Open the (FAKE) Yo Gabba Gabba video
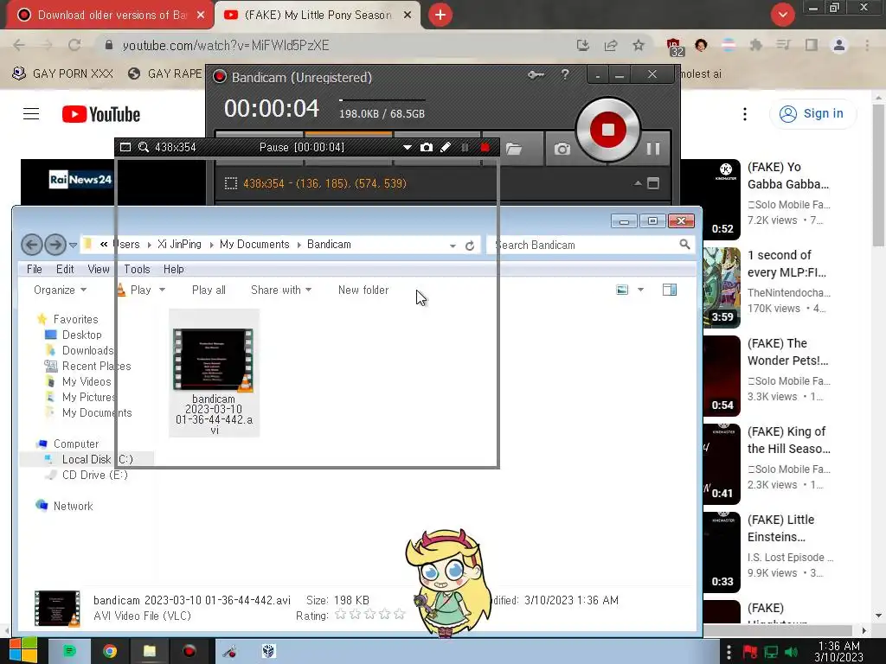886x664 pixels. [x=788, y=176]
